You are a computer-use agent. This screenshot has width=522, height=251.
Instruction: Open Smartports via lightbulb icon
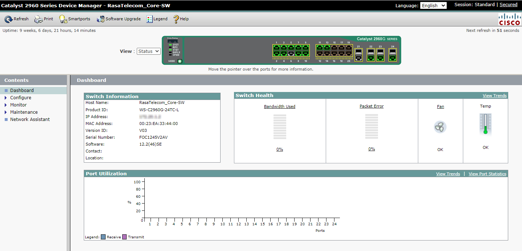coord(63,19)
